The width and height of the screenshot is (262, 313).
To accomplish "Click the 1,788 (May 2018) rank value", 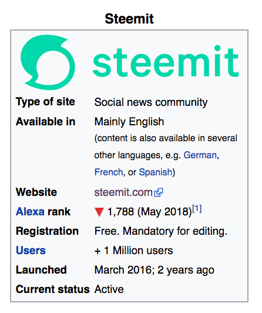I will pos(150,212).
